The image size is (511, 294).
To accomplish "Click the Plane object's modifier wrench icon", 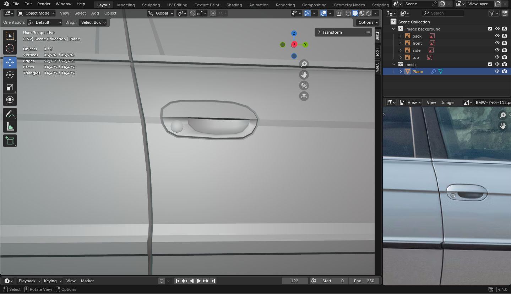I will pyautogui.click(x=433, y=72).
